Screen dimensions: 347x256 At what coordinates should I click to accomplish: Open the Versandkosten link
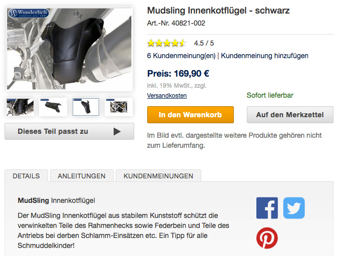click(x=167, y=96)
